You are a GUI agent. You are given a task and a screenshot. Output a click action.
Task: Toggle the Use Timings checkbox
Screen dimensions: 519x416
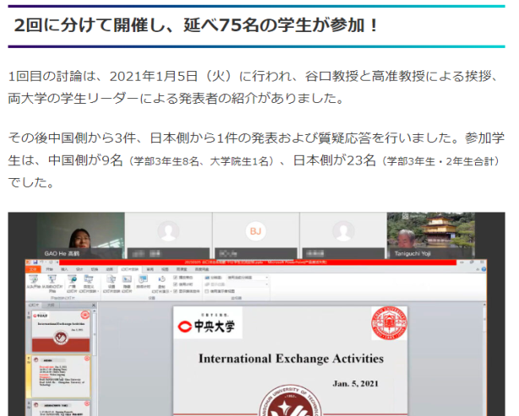click(x=175, y=284)
